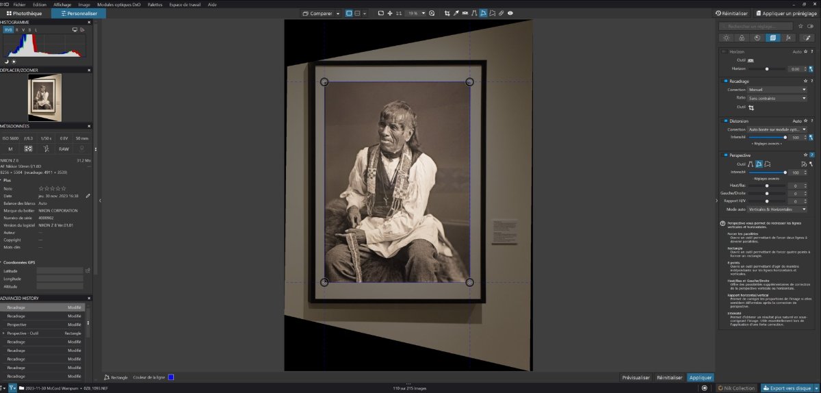821x393 pixels.
Task: Click the search settings field
Action: click(756, 26)
